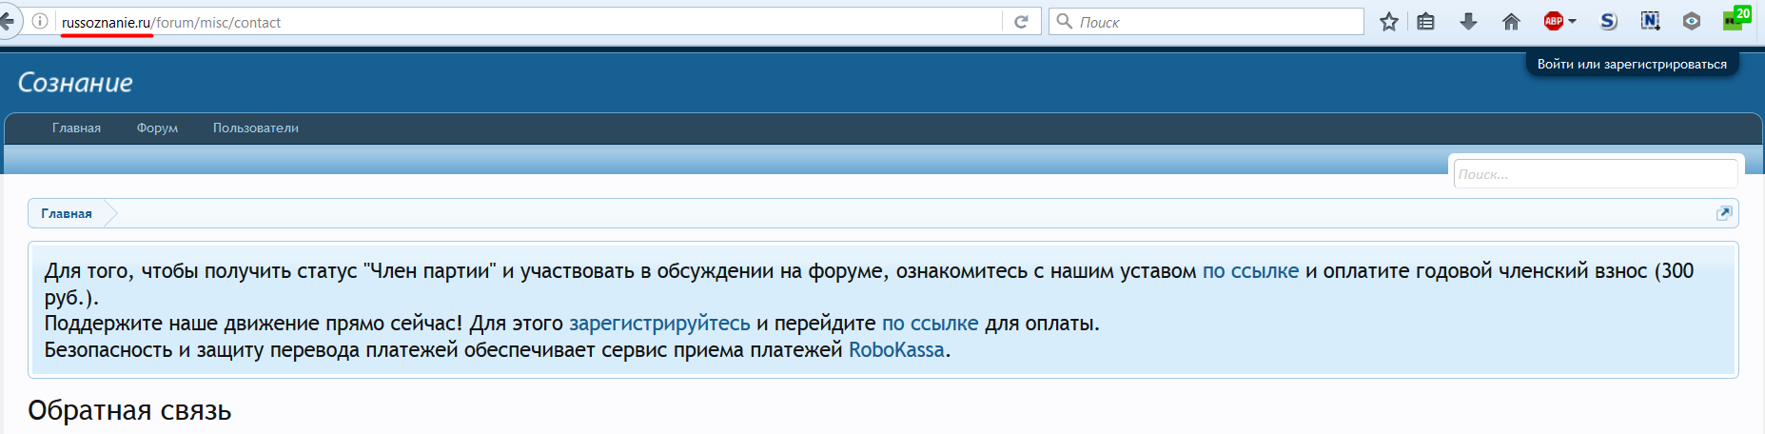The height and width of the screenshot is (434, 1765).
Task: Click the Adblock Plus ABP icon
Action: [x=1553, y=22]
